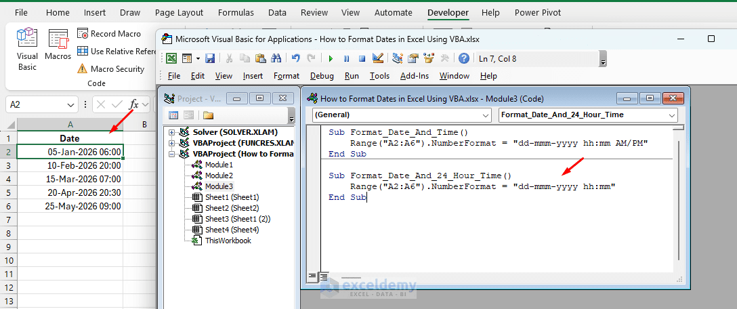Open the Name Box dropdown arrow
The height and width of the screenshot is (309, 737).
click(71, 104)
